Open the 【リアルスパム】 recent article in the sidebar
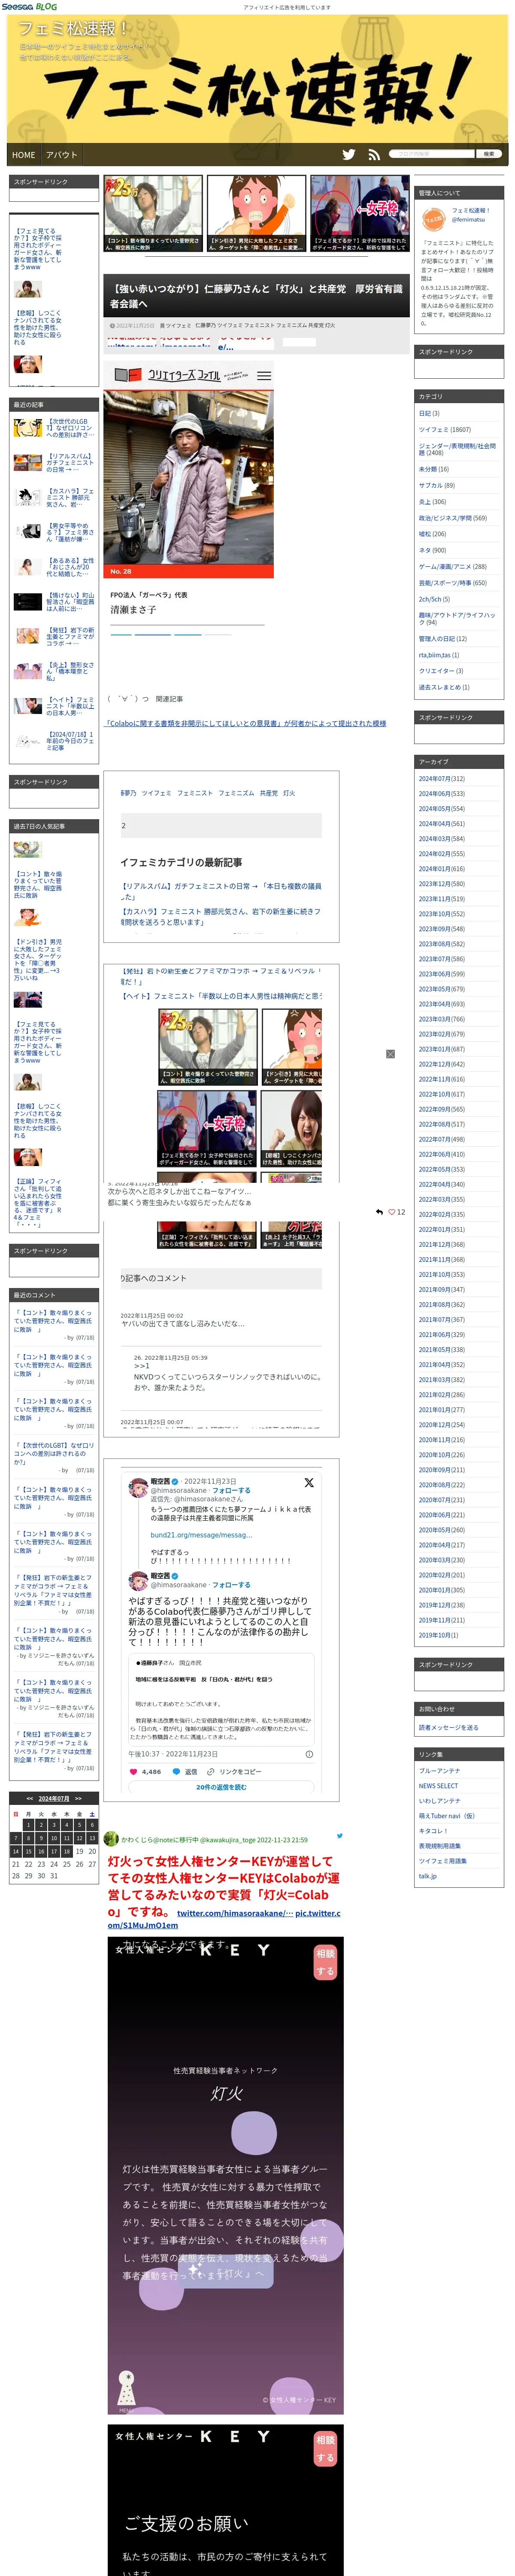 70,463
